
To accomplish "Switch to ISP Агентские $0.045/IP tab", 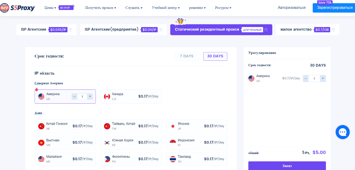I will coord(46,30).
